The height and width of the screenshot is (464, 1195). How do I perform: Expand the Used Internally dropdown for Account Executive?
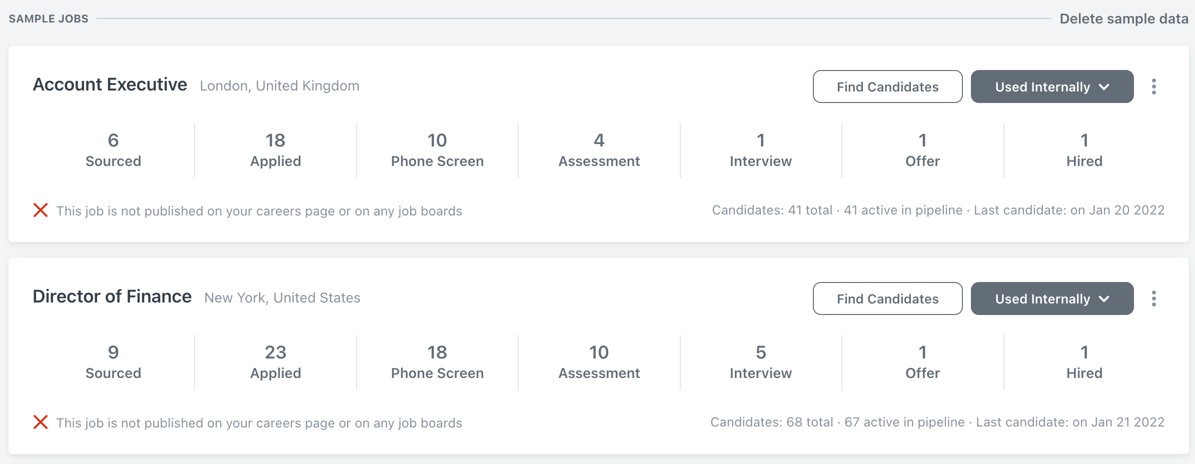[1052, 86]
